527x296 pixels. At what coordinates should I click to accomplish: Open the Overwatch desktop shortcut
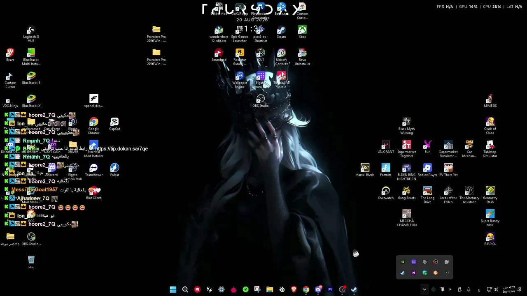coord(385,193)
